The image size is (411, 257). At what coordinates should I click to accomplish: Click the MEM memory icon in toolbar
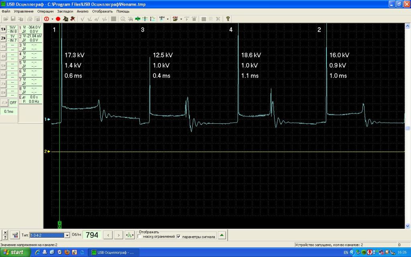(x=162, y=19)
